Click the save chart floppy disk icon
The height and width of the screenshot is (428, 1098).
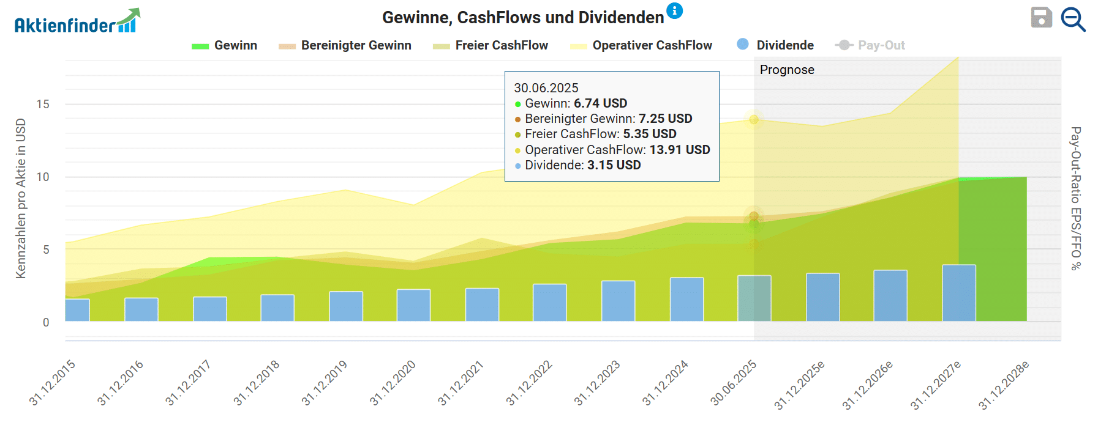(x=1041, y=18)
